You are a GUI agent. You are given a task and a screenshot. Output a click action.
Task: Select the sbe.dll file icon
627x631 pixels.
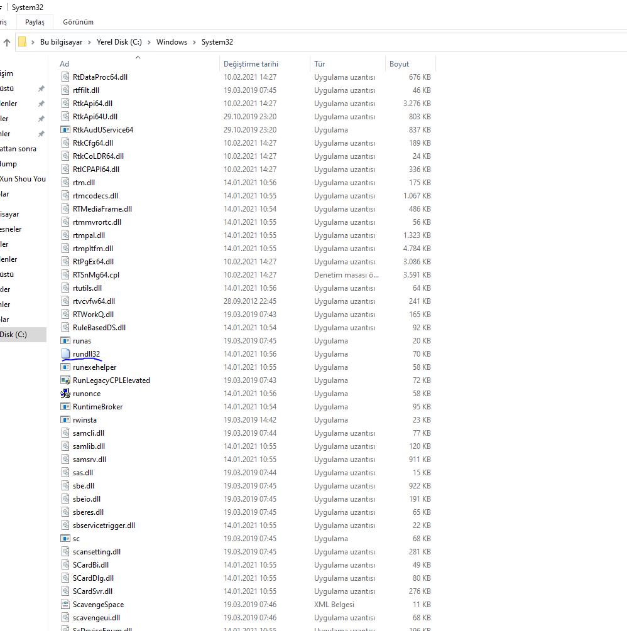65,486
